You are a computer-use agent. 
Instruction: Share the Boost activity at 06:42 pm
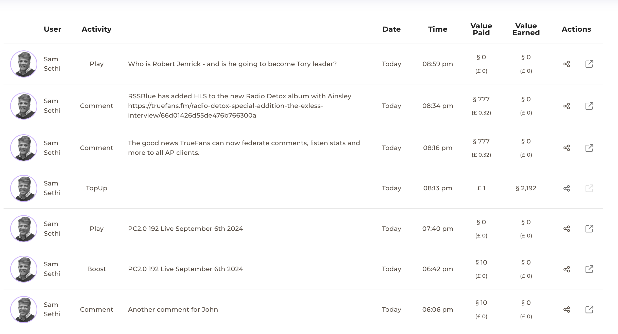click(x=566, y=269)
